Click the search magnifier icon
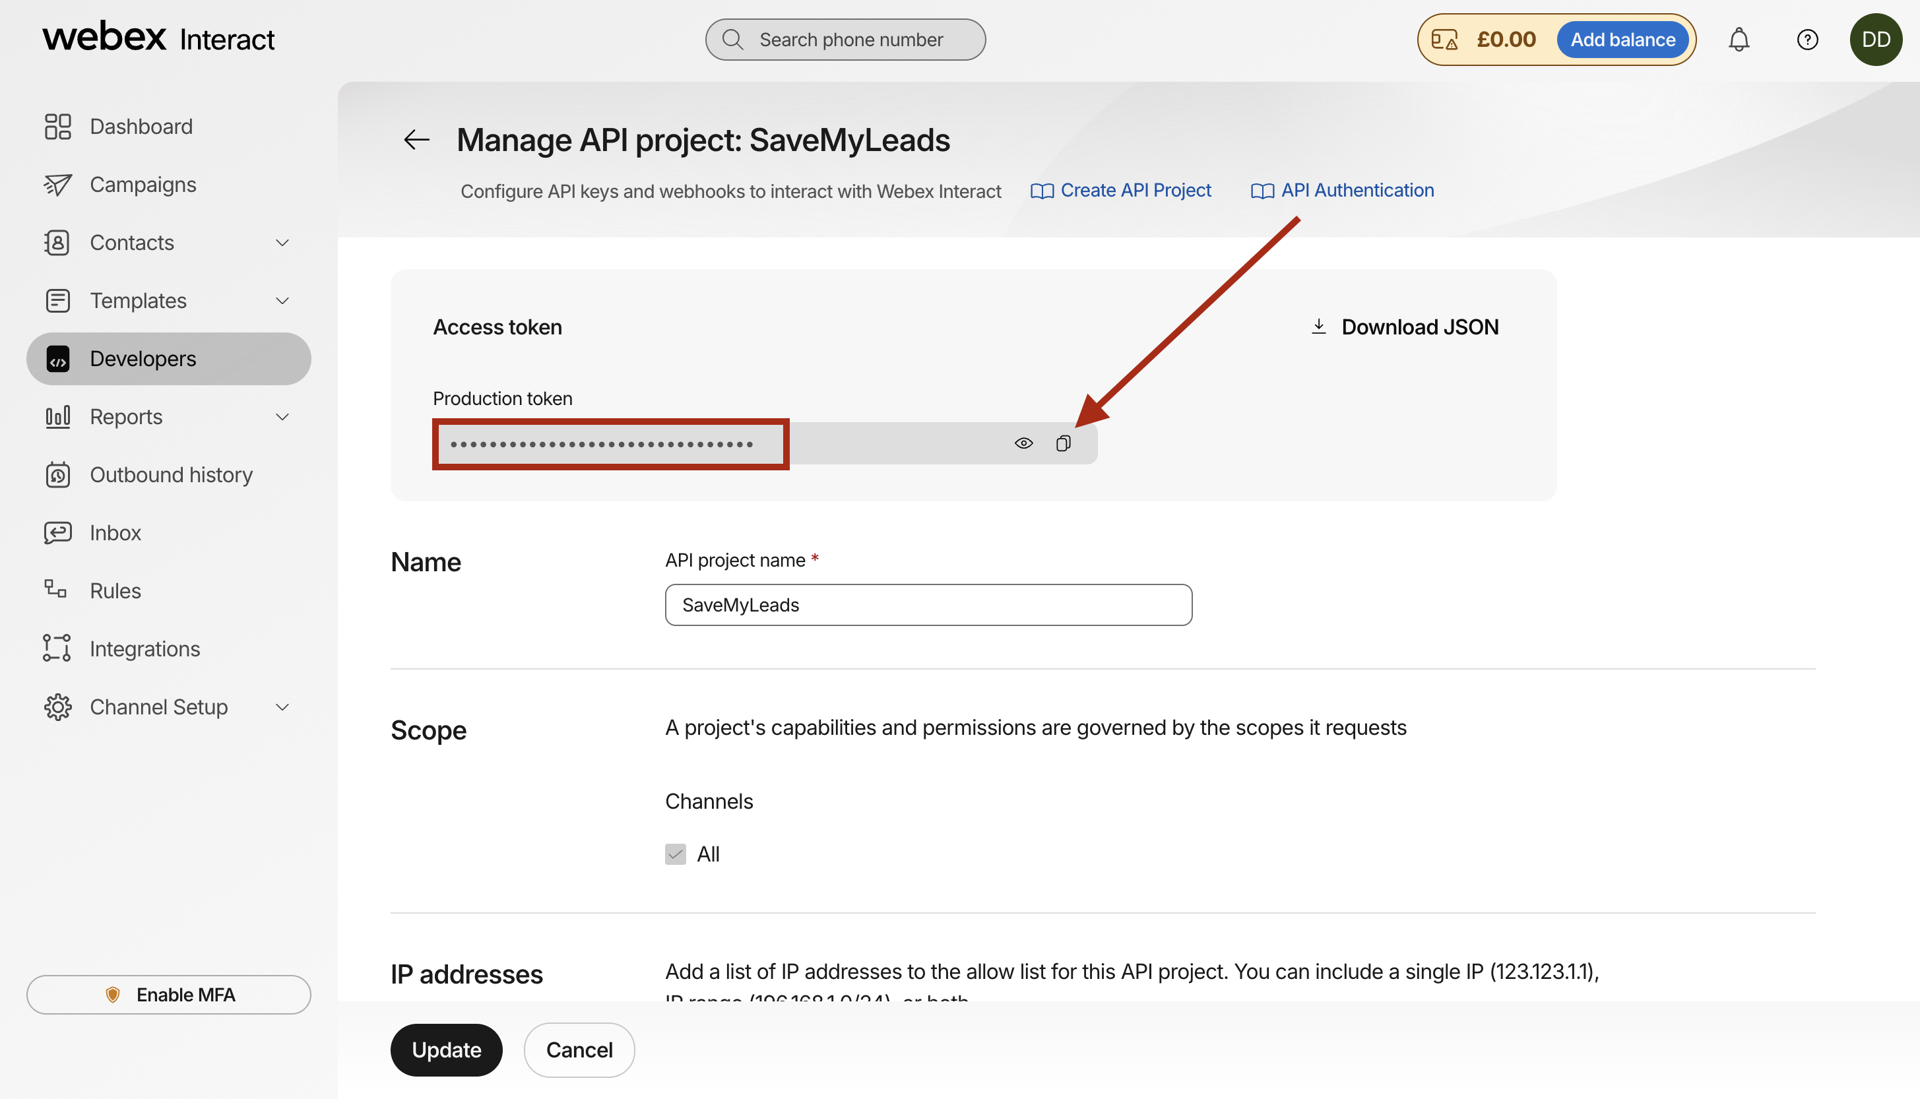Screen dimensions: 1920x1099 coord(732,40)
